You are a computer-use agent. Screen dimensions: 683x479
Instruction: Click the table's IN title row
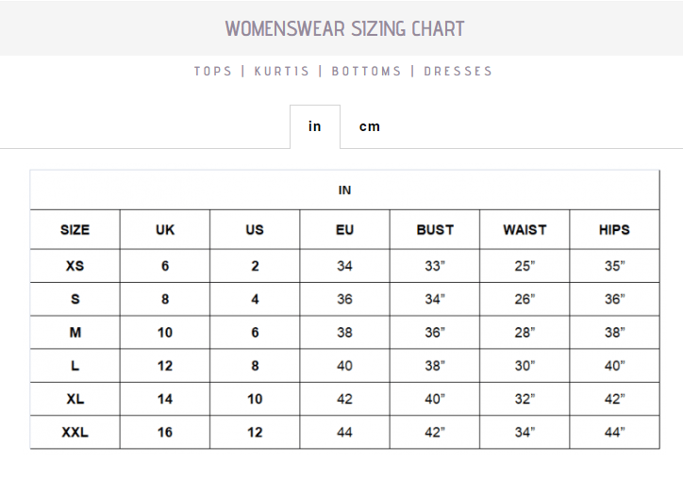click(344, 190)
